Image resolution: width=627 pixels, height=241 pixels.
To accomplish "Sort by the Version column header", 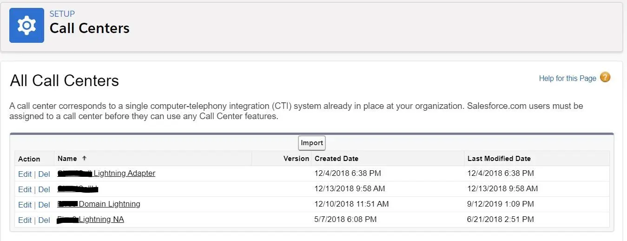I will [x=296, y=158].
